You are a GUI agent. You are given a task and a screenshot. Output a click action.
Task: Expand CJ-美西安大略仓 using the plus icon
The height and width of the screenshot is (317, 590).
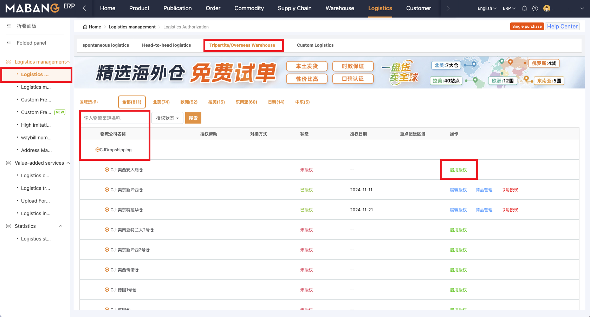click(107, 170)
